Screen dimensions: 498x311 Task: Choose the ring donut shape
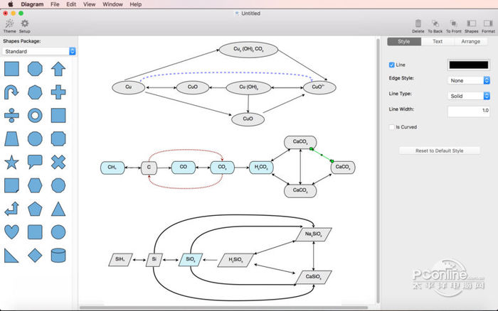pos(35,116)
